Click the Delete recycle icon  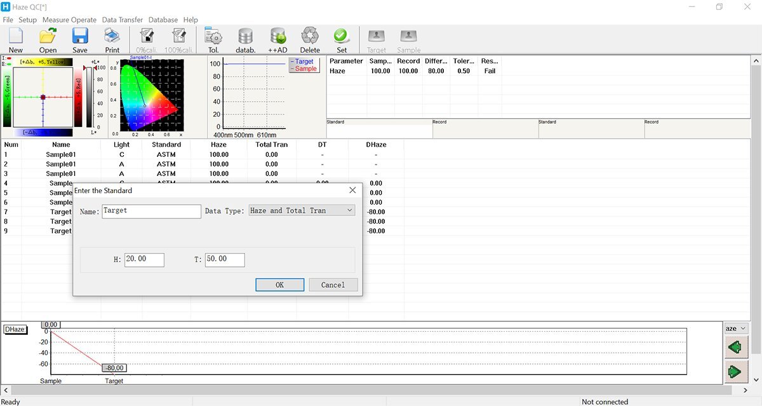(x=310, y=40)
